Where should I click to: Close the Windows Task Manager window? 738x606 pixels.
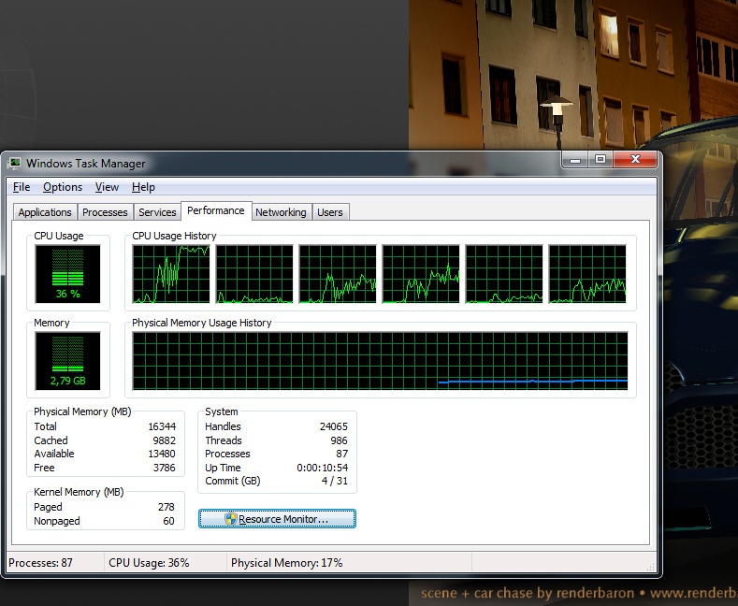635,160
